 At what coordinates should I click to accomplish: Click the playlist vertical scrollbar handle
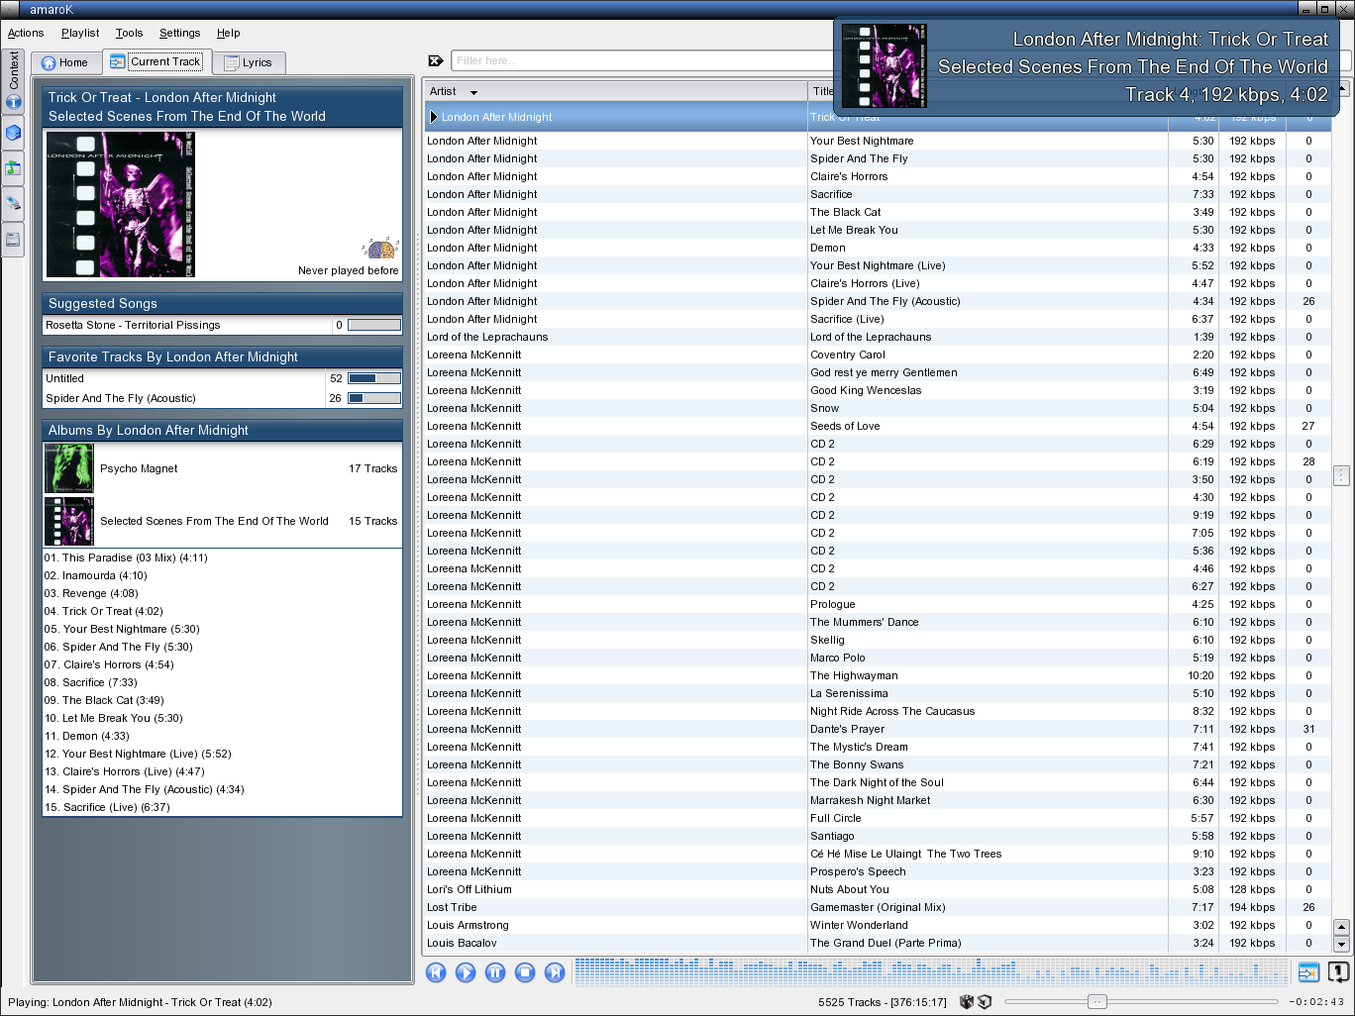pyautogui.click(x=1341, y=476)
